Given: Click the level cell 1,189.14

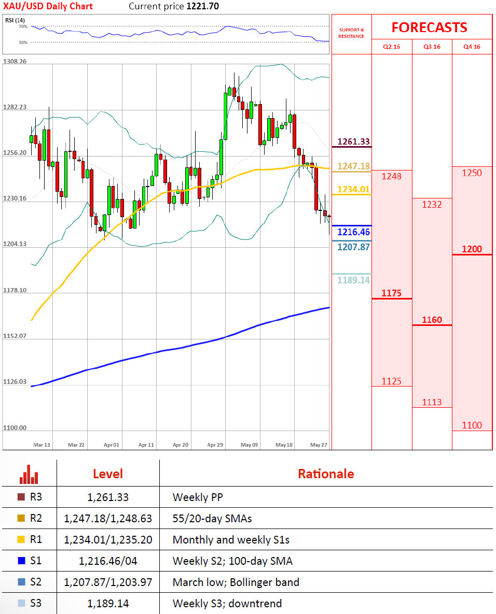Looking at the screenshot, I should pyautogui.click(x=108, y=604).
